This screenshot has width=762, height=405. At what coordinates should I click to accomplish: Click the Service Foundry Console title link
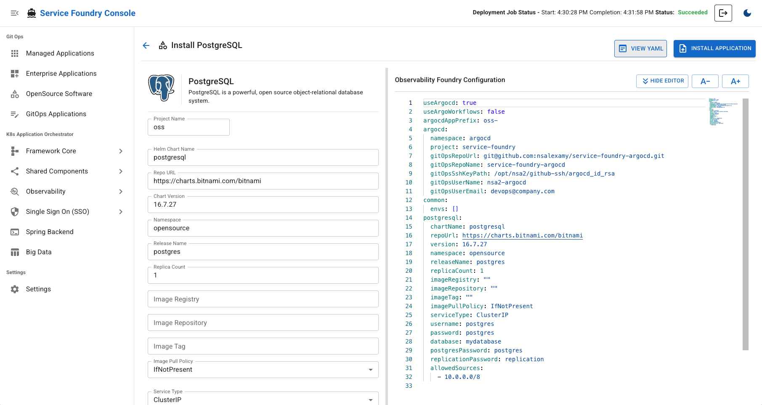(88, 13)
